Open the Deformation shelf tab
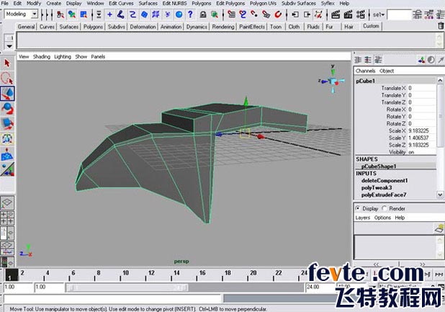445x312 pixels. [143, 27]
